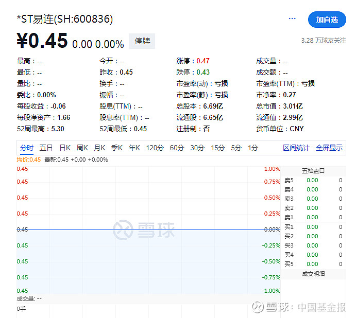356x318 pixels.
Task: Open 区间统计 range statistics link
Action: click(296, 148)
